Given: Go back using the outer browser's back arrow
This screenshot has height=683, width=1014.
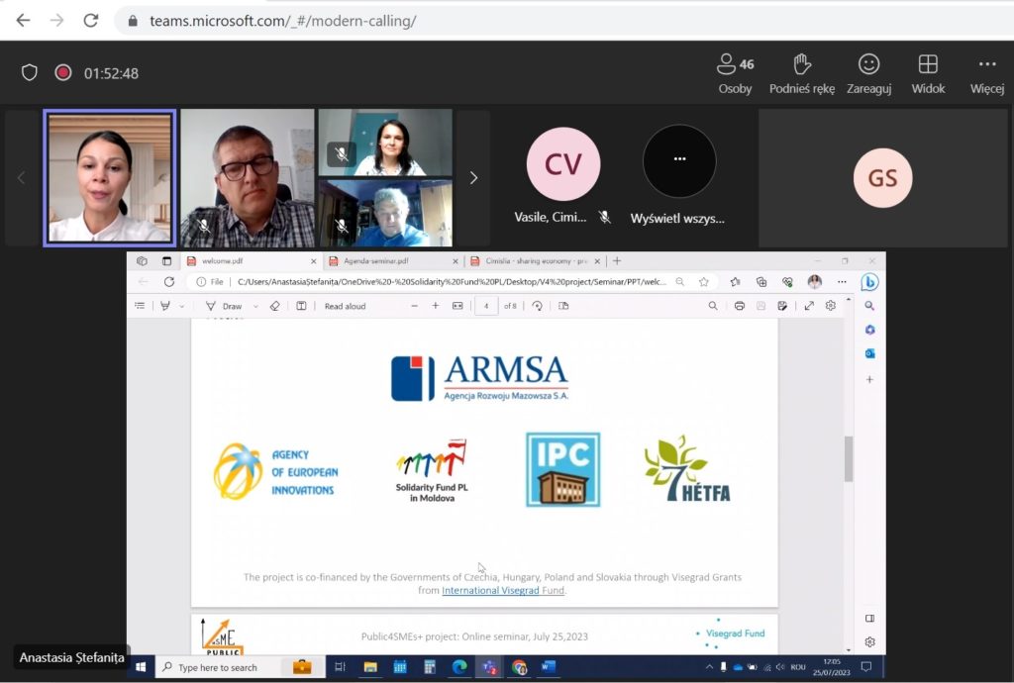Looking at the screenshot, I should (x=24, y=21).
